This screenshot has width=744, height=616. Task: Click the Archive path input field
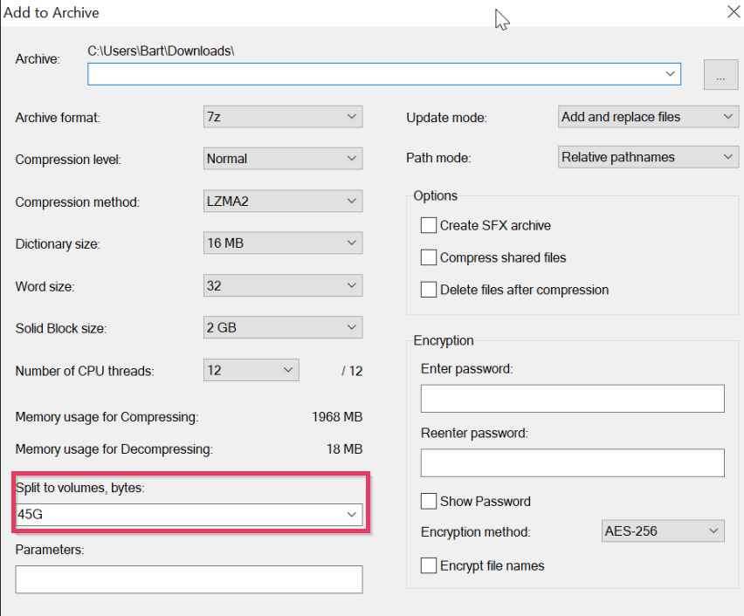375,74
